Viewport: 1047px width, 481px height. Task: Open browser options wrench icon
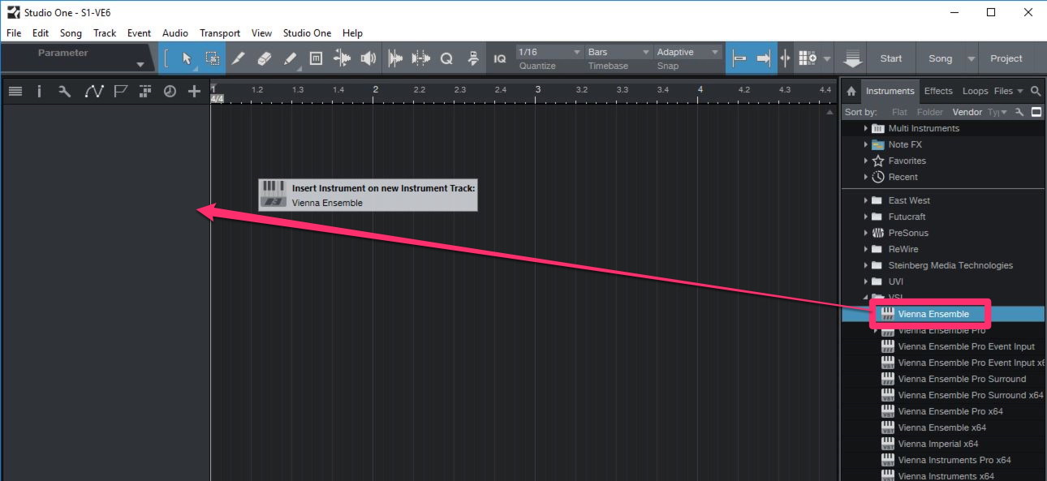pyautogui.click(x=1020, y=112)
